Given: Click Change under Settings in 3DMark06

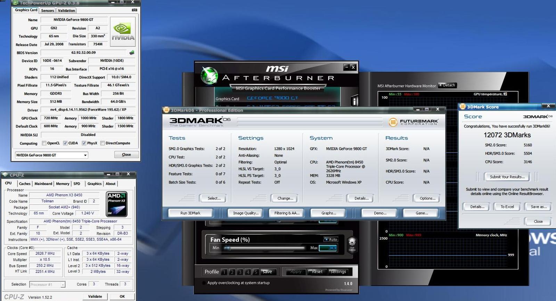Looking at the screenshot, I should 285,198.
